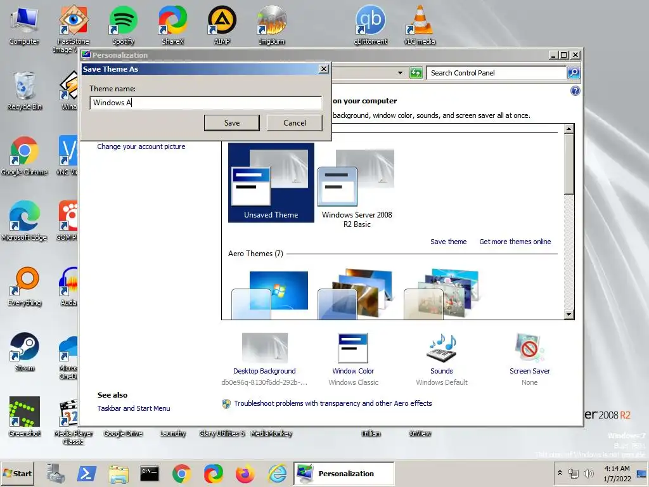Click the Theme name text field
649x487 pixels.
[206, 103]
